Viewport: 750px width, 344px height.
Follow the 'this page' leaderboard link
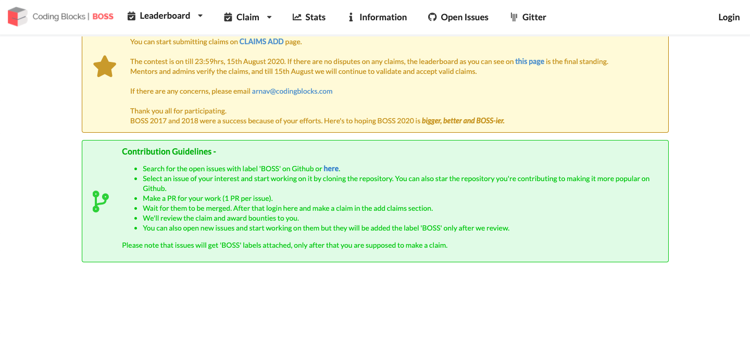(x=530, y=61)
